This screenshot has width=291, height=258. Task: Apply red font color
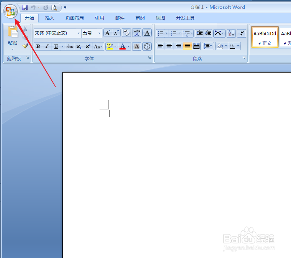(123, 46)
